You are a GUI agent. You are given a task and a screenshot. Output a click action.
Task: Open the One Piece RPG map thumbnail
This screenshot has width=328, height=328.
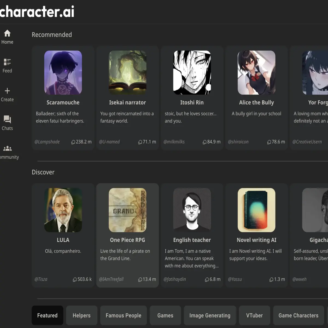(128, 210)
